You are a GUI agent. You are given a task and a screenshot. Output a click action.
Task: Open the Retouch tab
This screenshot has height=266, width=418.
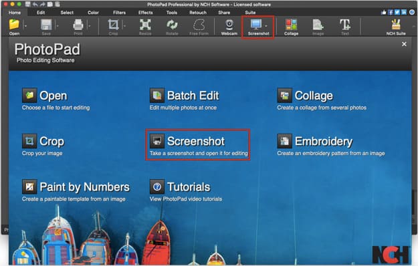198,13
